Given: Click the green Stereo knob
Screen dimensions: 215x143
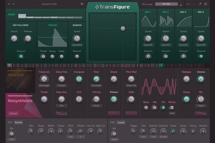Looking at the screenshot, I should [186, 99].
